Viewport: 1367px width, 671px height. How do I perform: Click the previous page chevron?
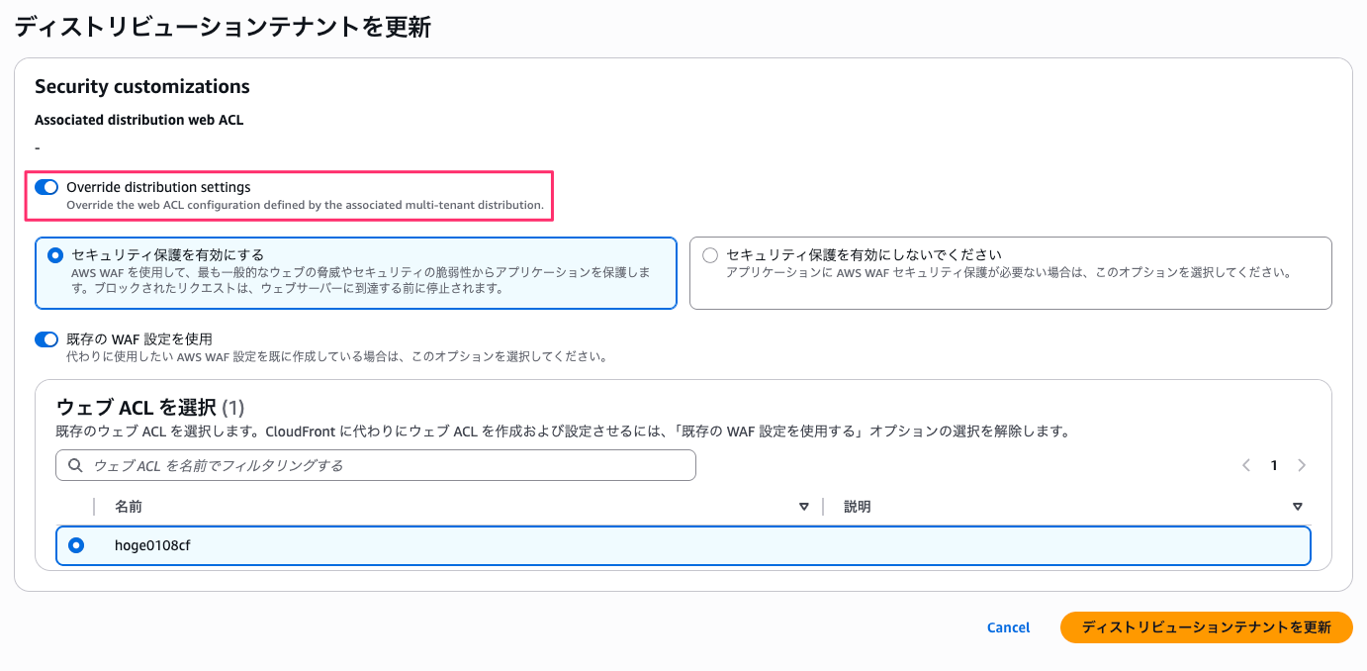click(1245, 465)
